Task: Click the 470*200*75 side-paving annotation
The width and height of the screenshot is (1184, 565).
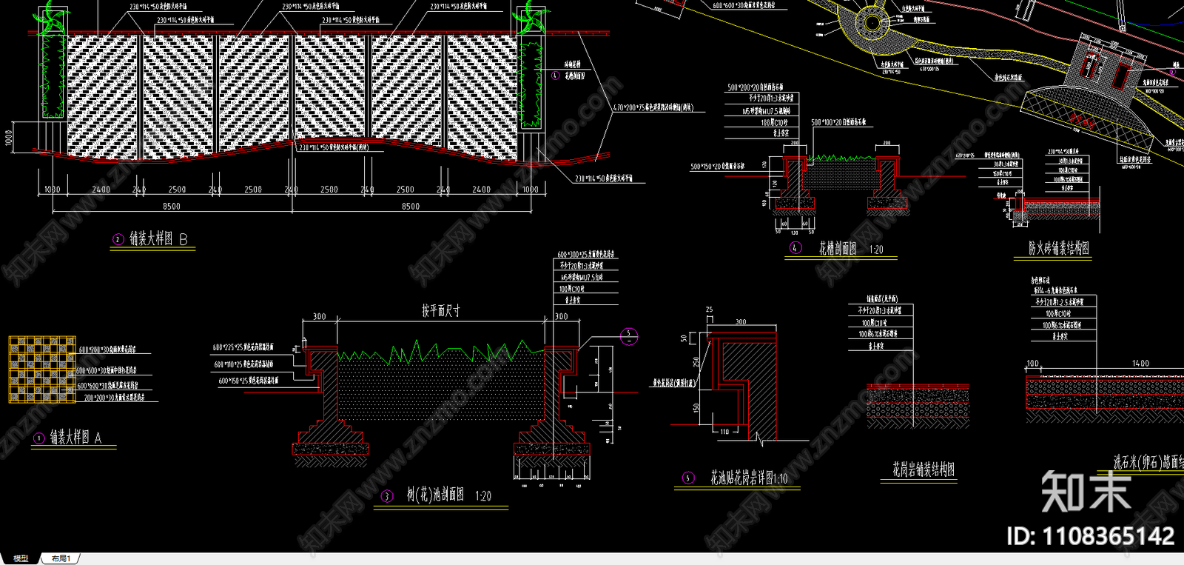Action: tap(653, 107)
